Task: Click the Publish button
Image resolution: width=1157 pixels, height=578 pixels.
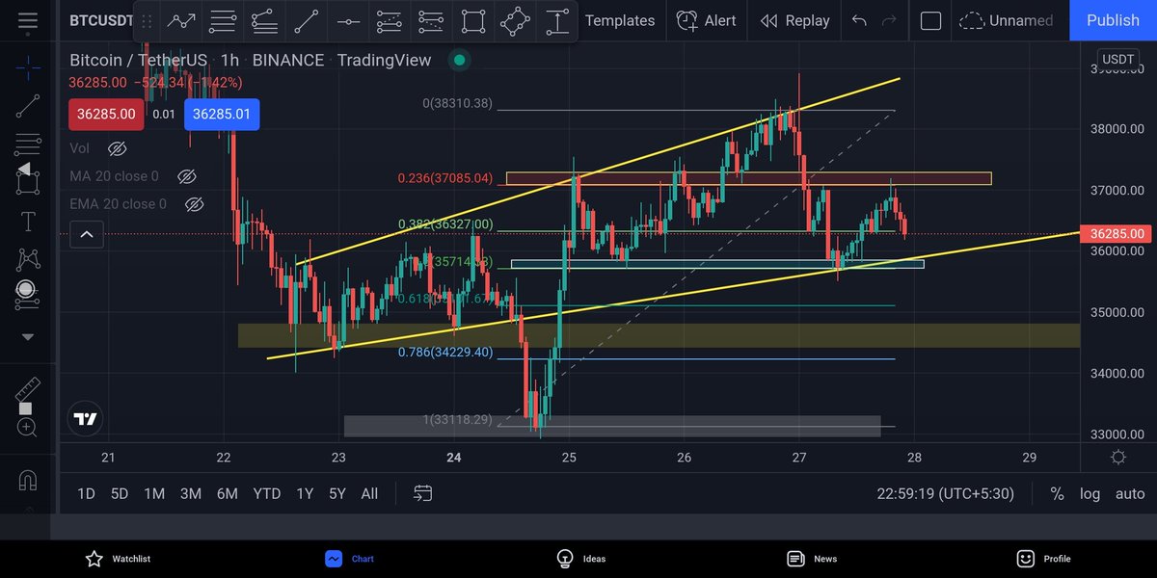Action: tap(1113, 20)
